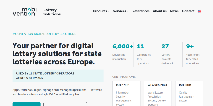The width and height of the screenshot is (213, 106).
Task: Click the 'Used by 11 state lottery operators' banner
Action: tap(58, 76)
